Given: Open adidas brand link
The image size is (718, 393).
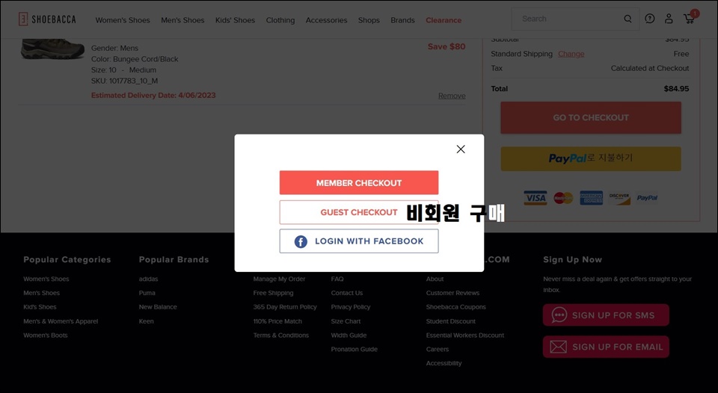Looking at the screenshot, I should click(x=148, y=279).
